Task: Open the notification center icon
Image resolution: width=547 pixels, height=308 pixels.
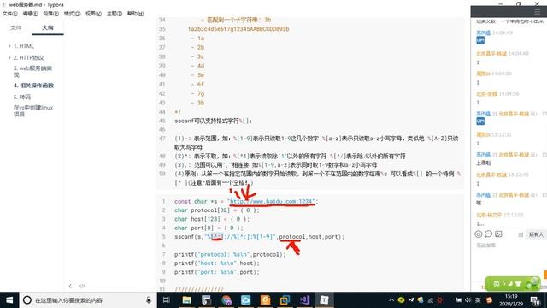Action: click(x=535, y=300)
